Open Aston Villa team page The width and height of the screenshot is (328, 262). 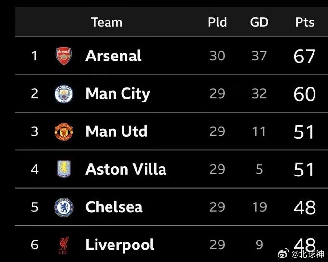(x=126, y=169)
